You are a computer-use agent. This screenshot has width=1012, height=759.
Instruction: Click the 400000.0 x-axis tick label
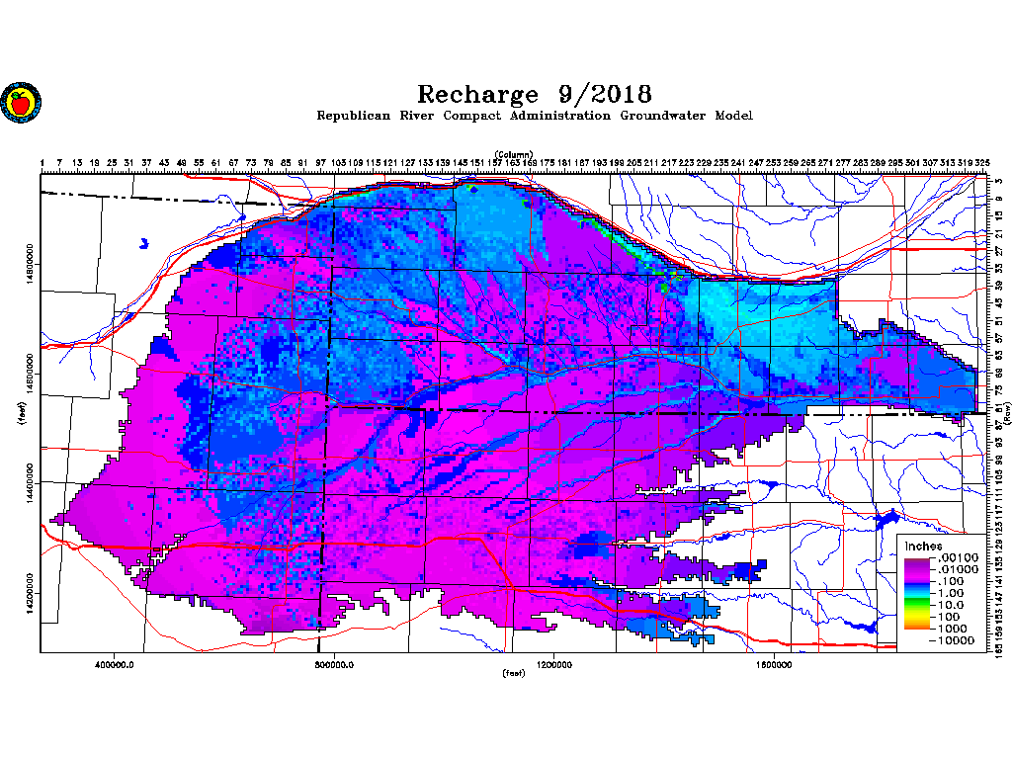point(116,664)
